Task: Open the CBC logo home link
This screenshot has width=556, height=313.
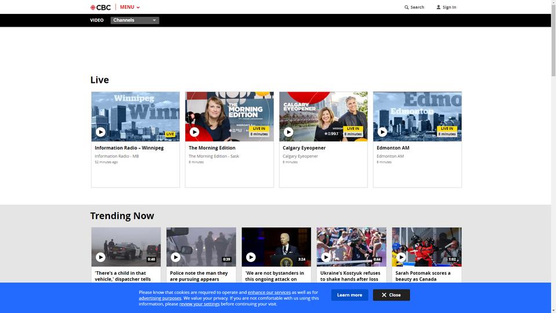Action: tap(100, 7)
